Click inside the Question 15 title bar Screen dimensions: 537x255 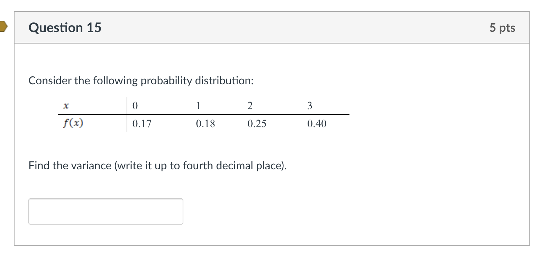point(242,27)
